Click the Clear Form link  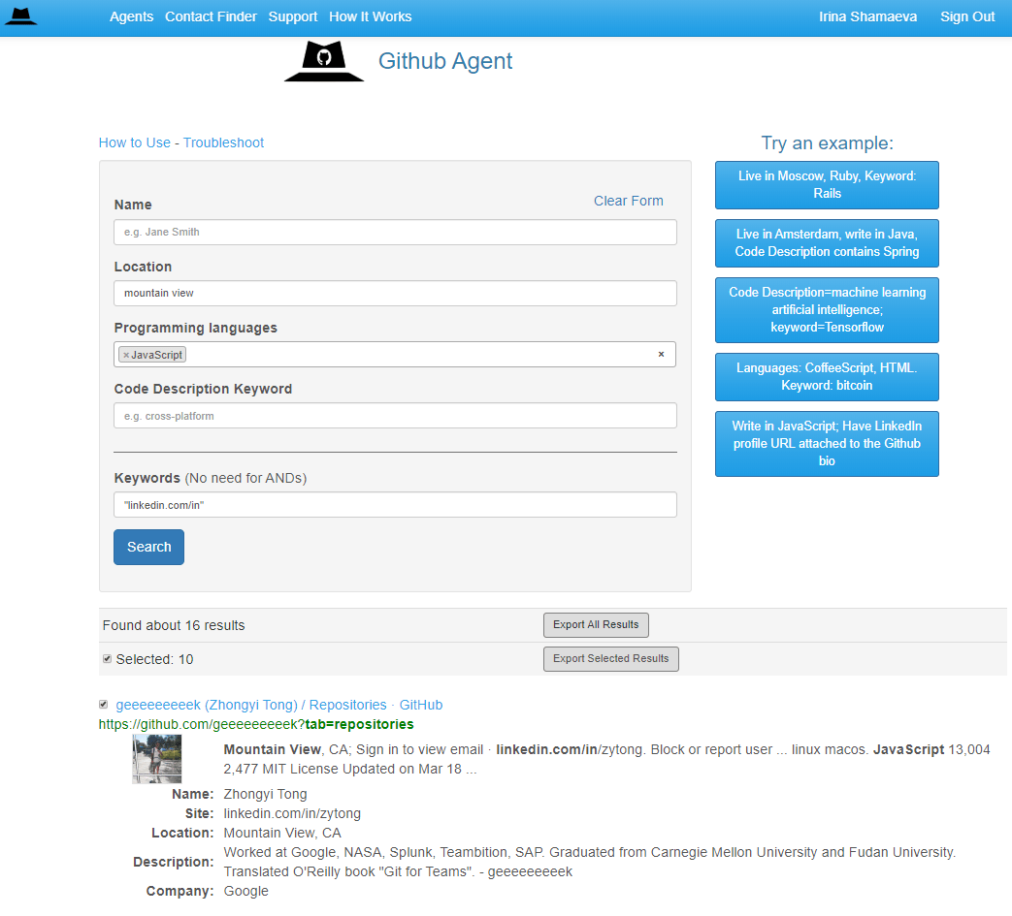pos(628,201)
